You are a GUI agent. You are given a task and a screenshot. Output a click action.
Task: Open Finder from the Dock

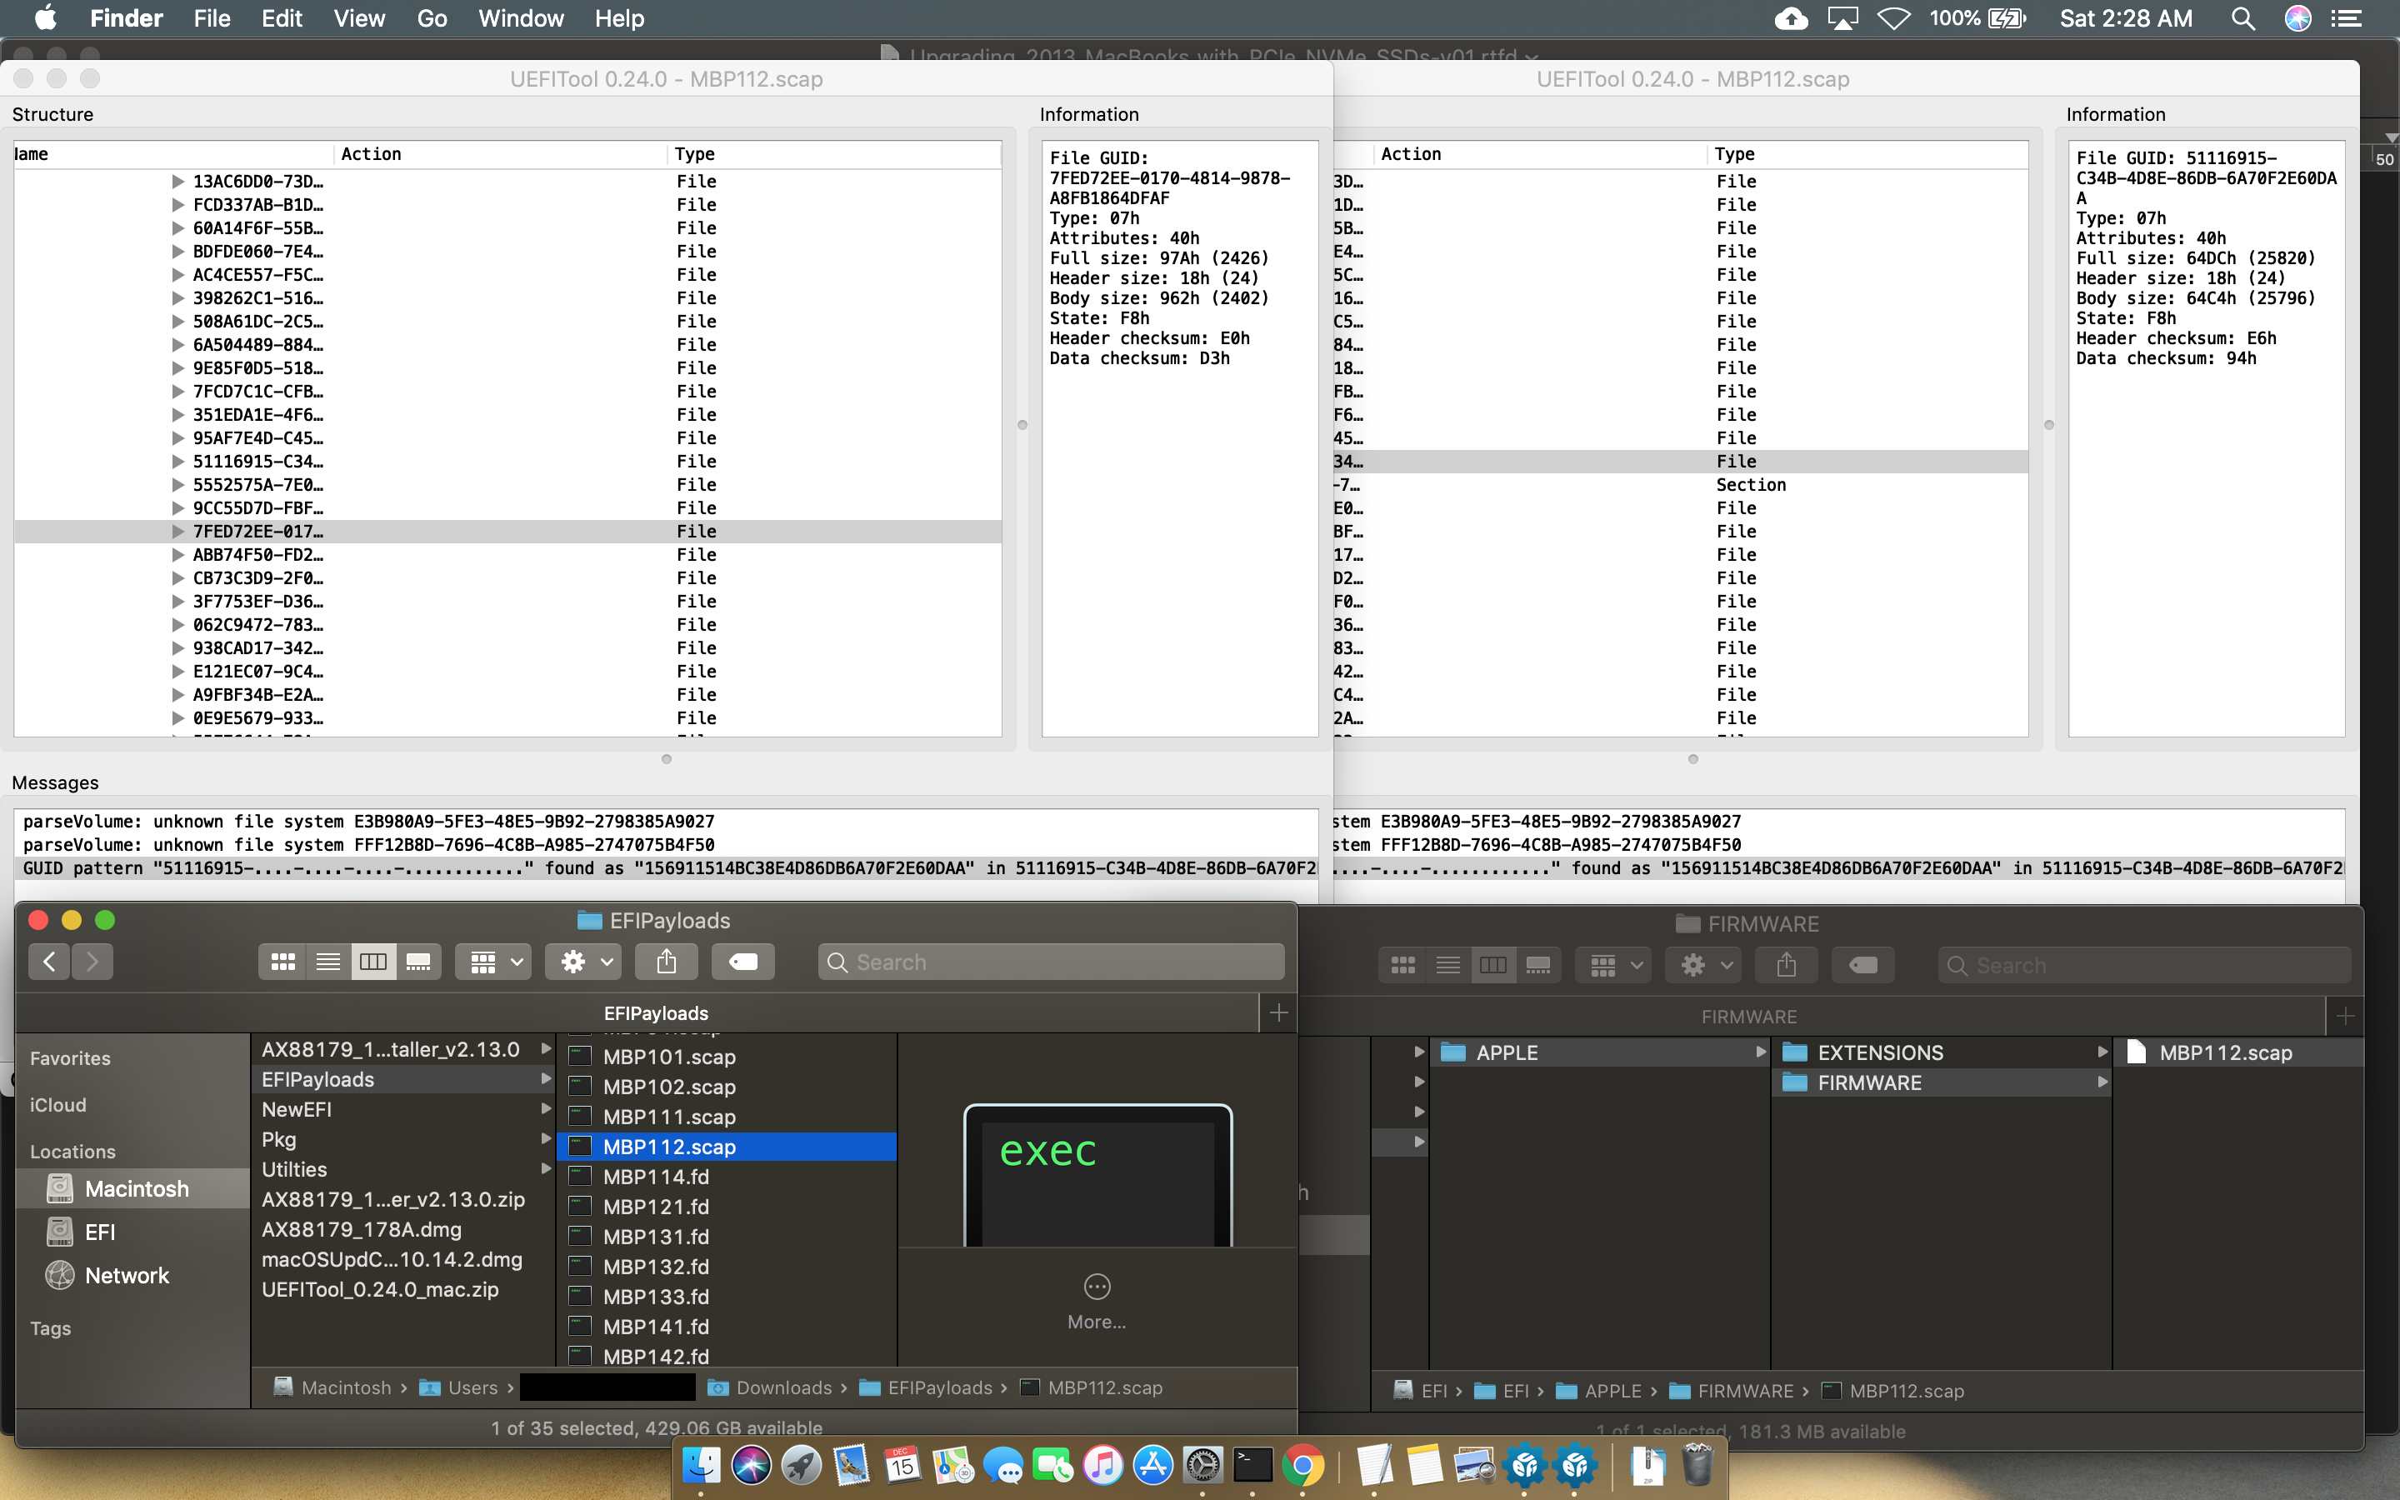[x=701, y=1464]
